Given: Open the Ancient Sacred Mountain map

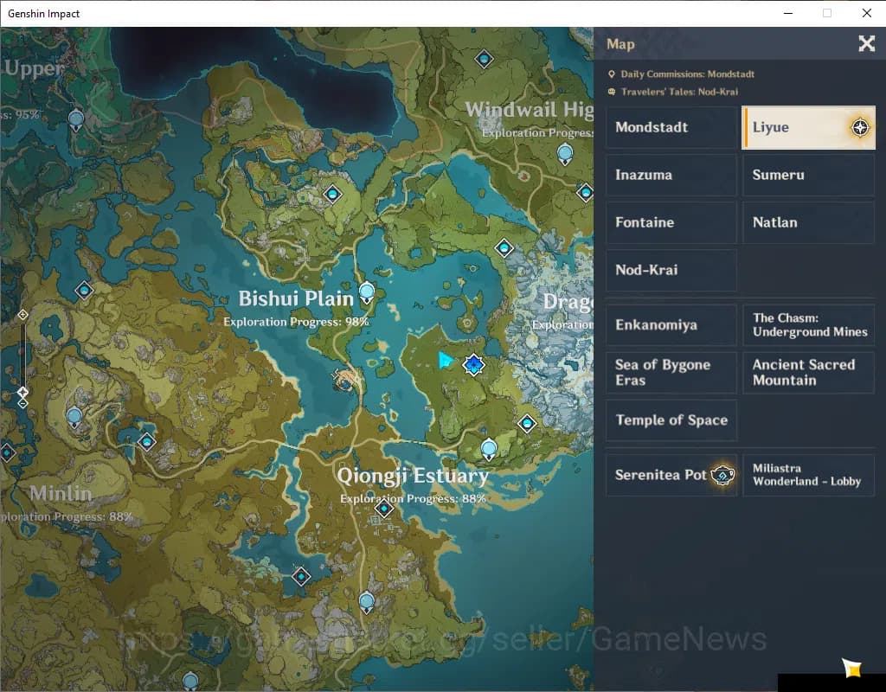Looking at the screenshot, I should 809,372.
